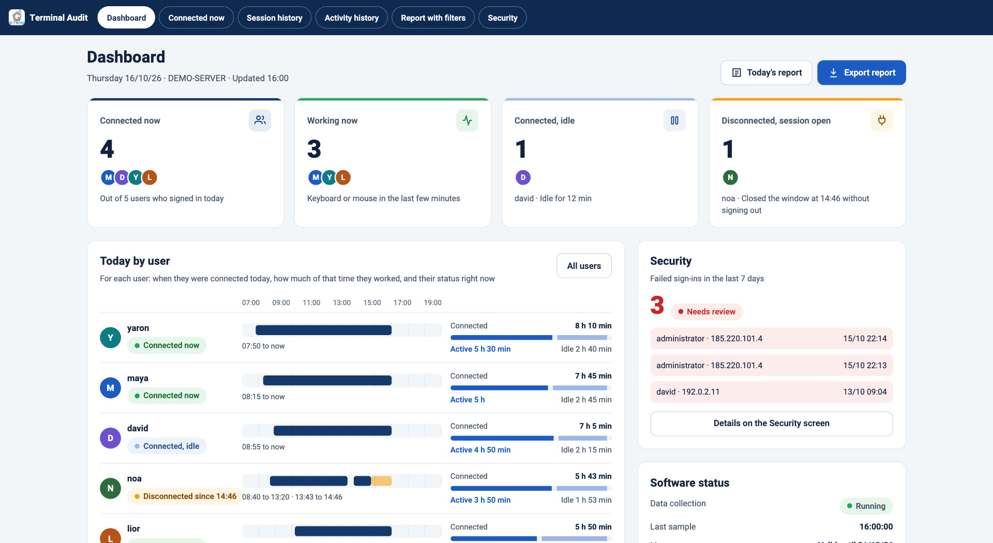Click noa's Disconnected since 14:46 badge

185,496
